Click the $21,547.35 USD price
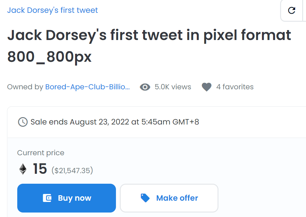 tap(72, 170)
